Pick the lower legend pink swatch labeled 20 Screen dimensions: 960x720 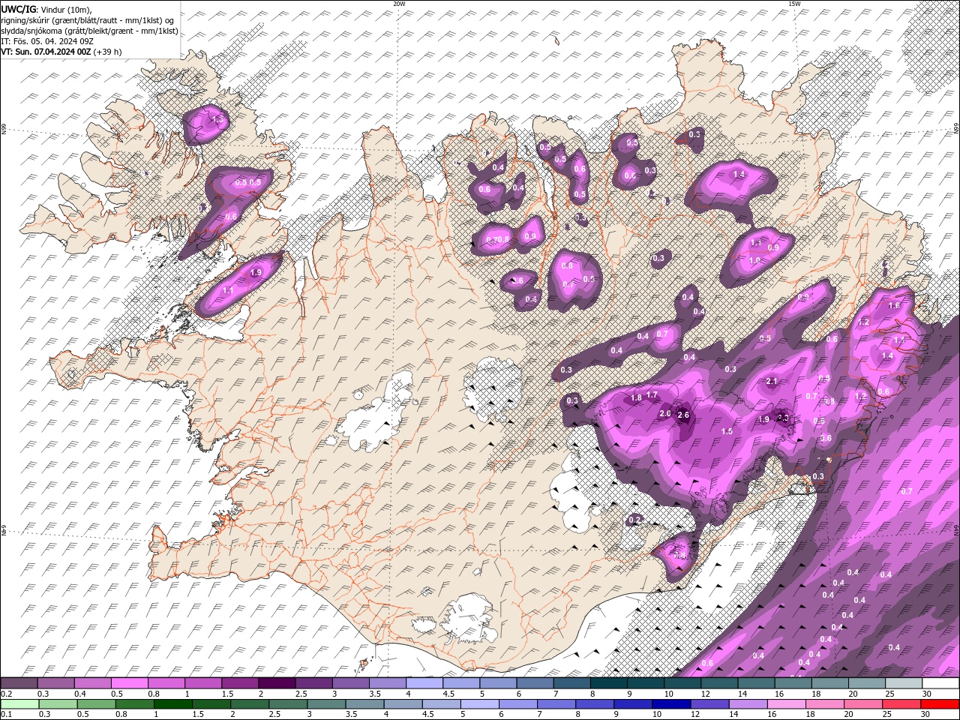coord(864,705)
